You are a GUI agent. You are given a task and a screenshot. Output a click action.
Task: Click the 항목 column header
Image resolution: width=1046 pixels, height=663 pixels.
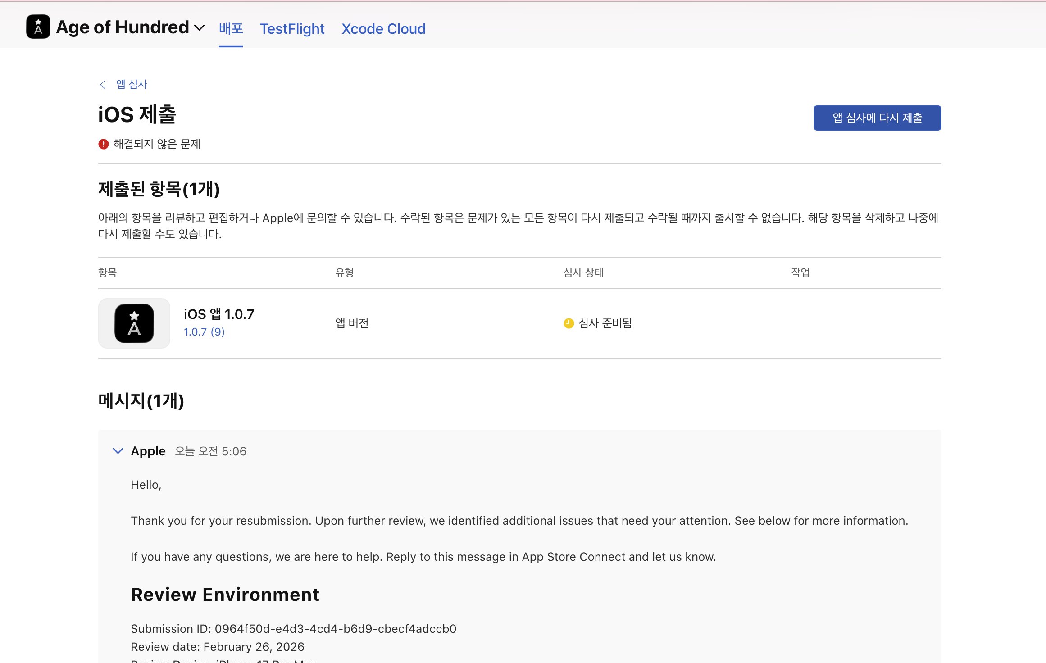(108, 272)
